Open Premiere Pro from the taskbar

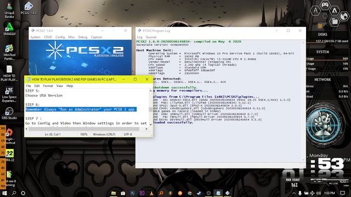click(142, 193)
